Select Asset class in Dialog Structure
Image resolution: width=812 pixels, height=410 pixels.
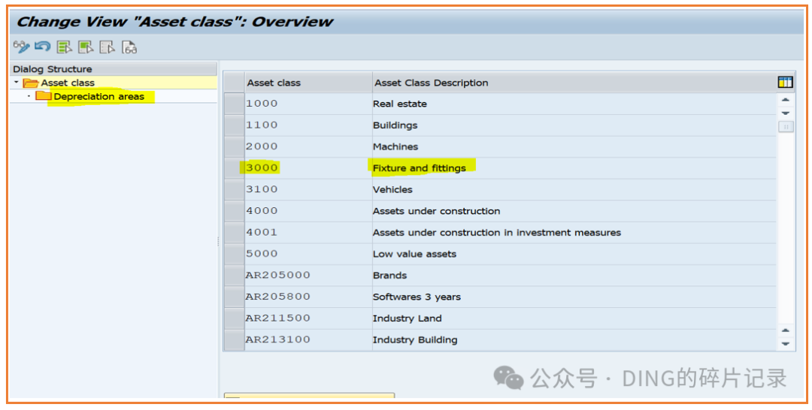click(68, 83)
